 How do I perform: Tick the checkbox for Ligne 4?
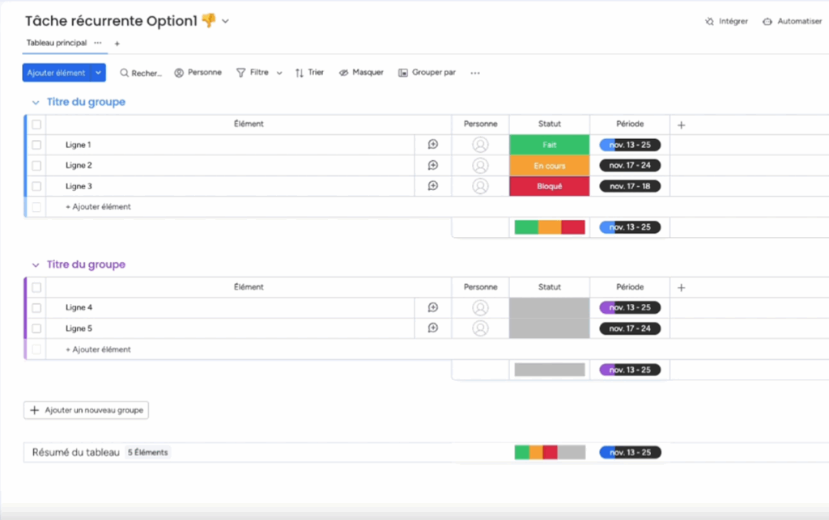pos(36,307)
